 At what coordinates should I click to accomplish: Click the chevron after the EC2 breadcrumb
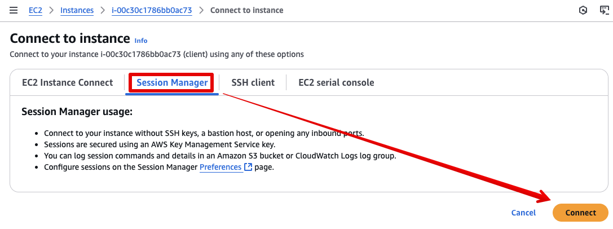pyautogui.click(x=51, y=11)
